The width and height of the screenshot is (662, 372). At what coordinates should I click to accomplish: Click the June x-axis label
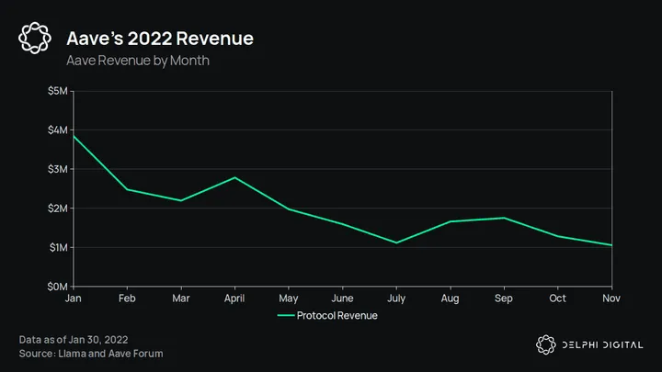point(342,299)
